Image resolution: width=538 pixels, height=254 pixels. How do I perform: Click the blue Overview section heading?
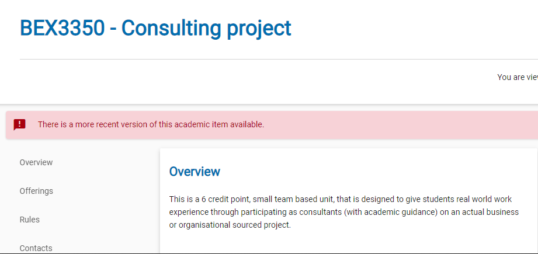pos(195,172)
